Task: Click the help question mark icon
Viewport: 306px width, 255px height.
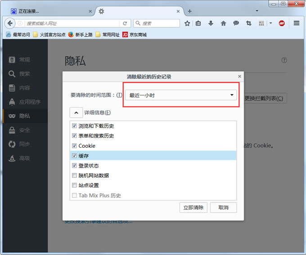Action: point(284,60)
